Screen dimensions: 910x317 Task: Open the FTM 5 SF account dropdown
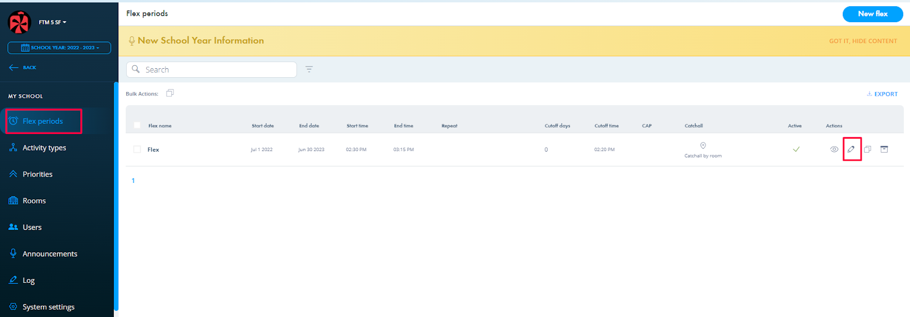(x=53, y=23)
